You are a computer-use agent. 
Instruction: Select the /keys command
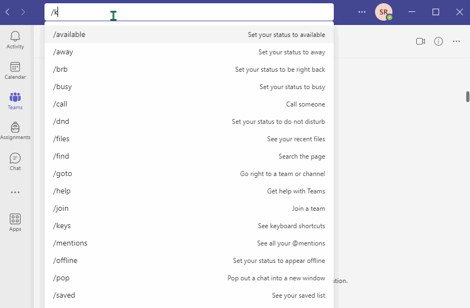point(189,226)
